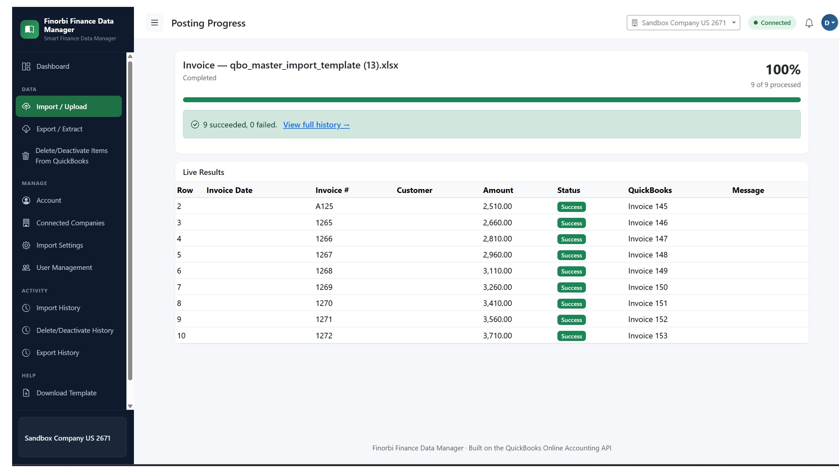
Task: Open the user avatar D menu
Action: point(829,23)
